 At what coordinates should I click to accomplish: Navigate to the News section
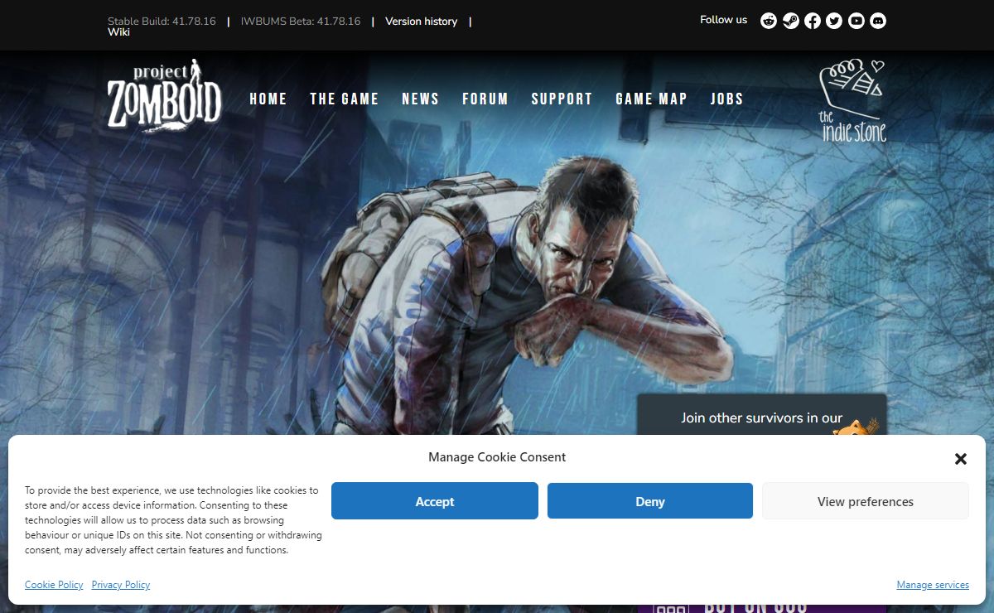click(x=421, y=99)
